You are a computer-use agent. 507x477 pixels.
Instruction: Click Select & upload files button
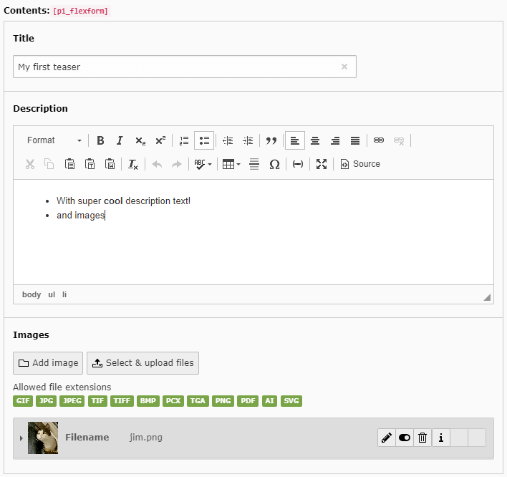click(143, 363)
